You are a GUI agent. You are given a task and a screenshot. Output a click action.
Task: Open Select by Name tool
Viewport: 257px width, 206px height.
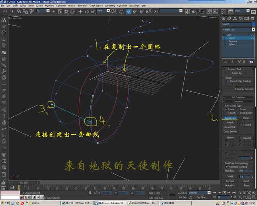(60, 11)
